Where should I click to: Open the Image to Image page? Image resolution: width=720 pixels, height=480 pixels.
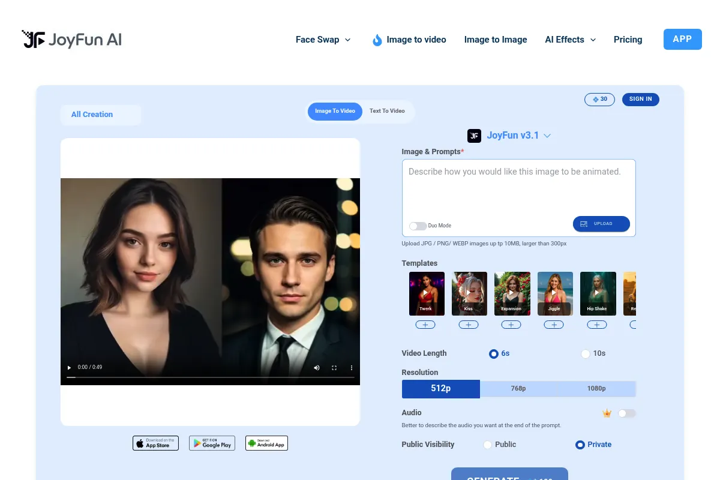[496, 40]
